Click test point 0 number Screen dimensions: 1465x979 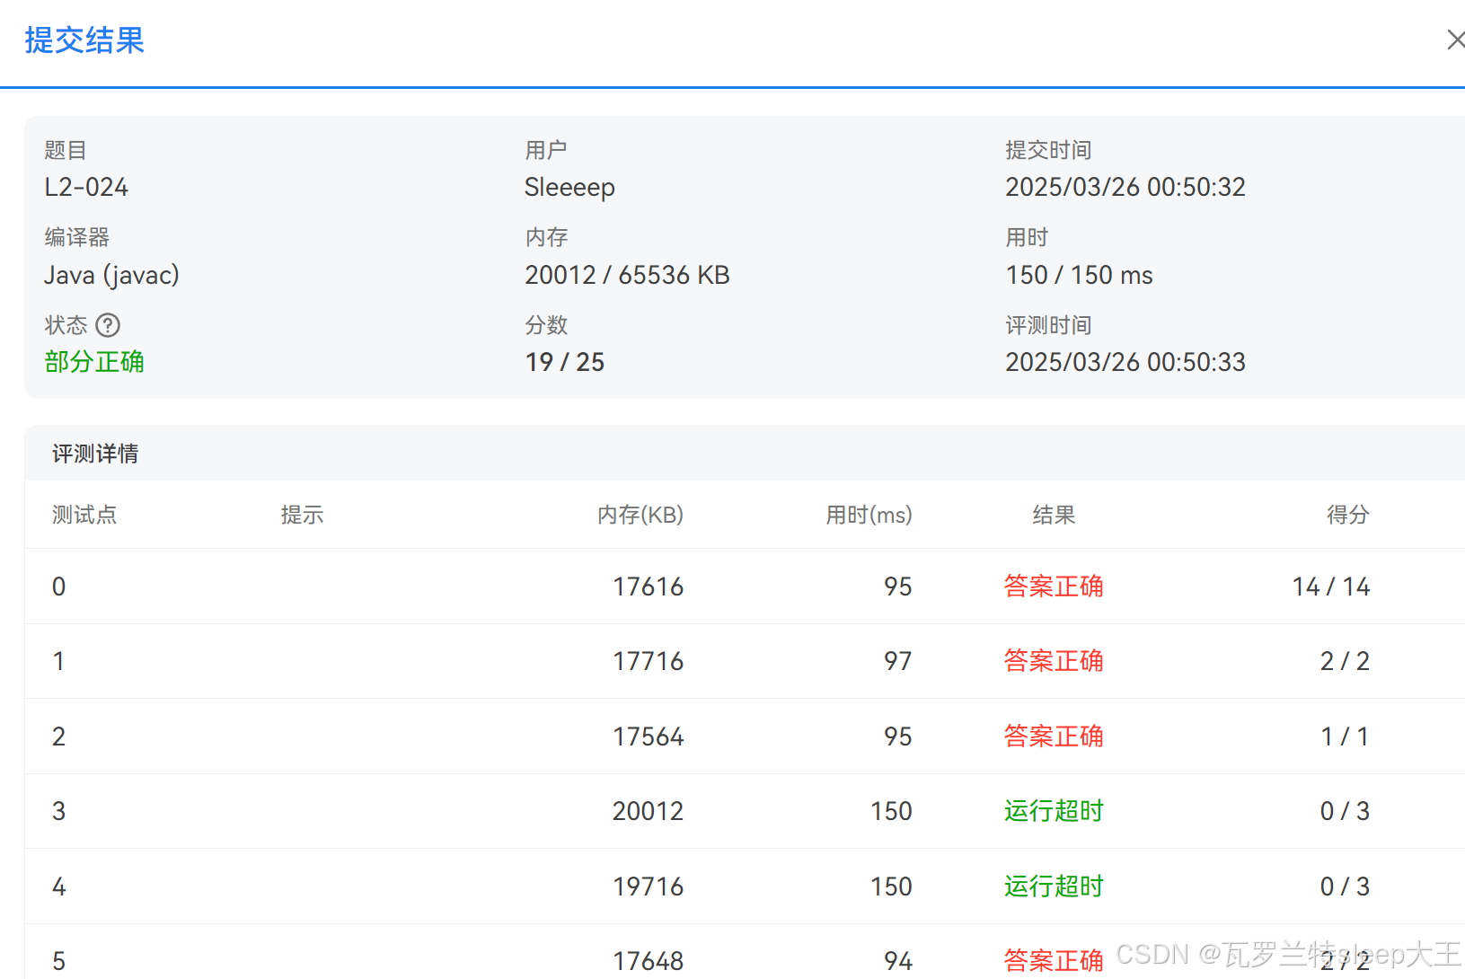click(x=58, y=587)
